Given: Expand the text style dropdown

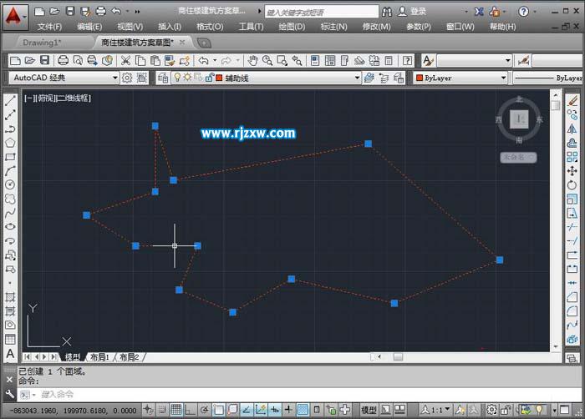Looking at the screenshot, I should coord(508,60).
